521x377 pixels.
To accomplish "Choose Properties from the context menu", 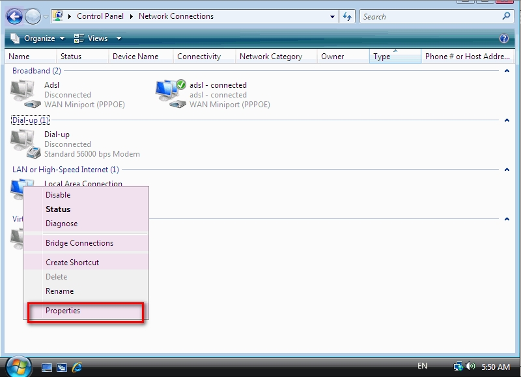I will (63, 311).
